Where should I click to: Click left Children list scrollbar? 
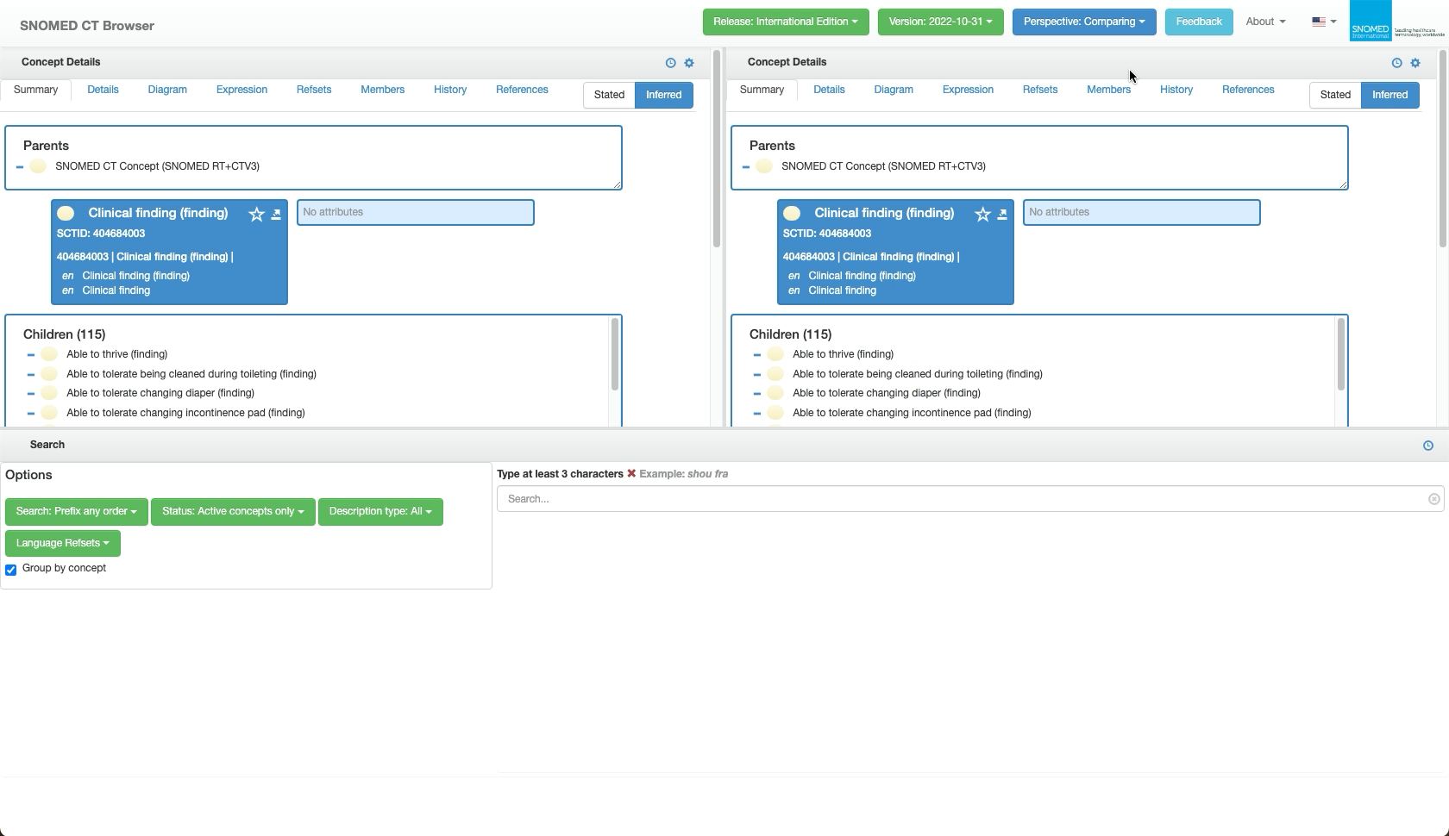point(615,354)
